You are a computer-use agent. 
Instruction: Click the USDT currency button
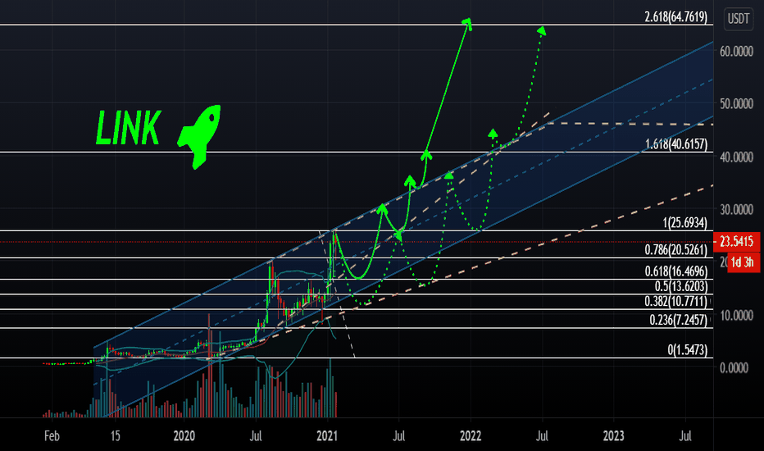click(x=738, y=19)
